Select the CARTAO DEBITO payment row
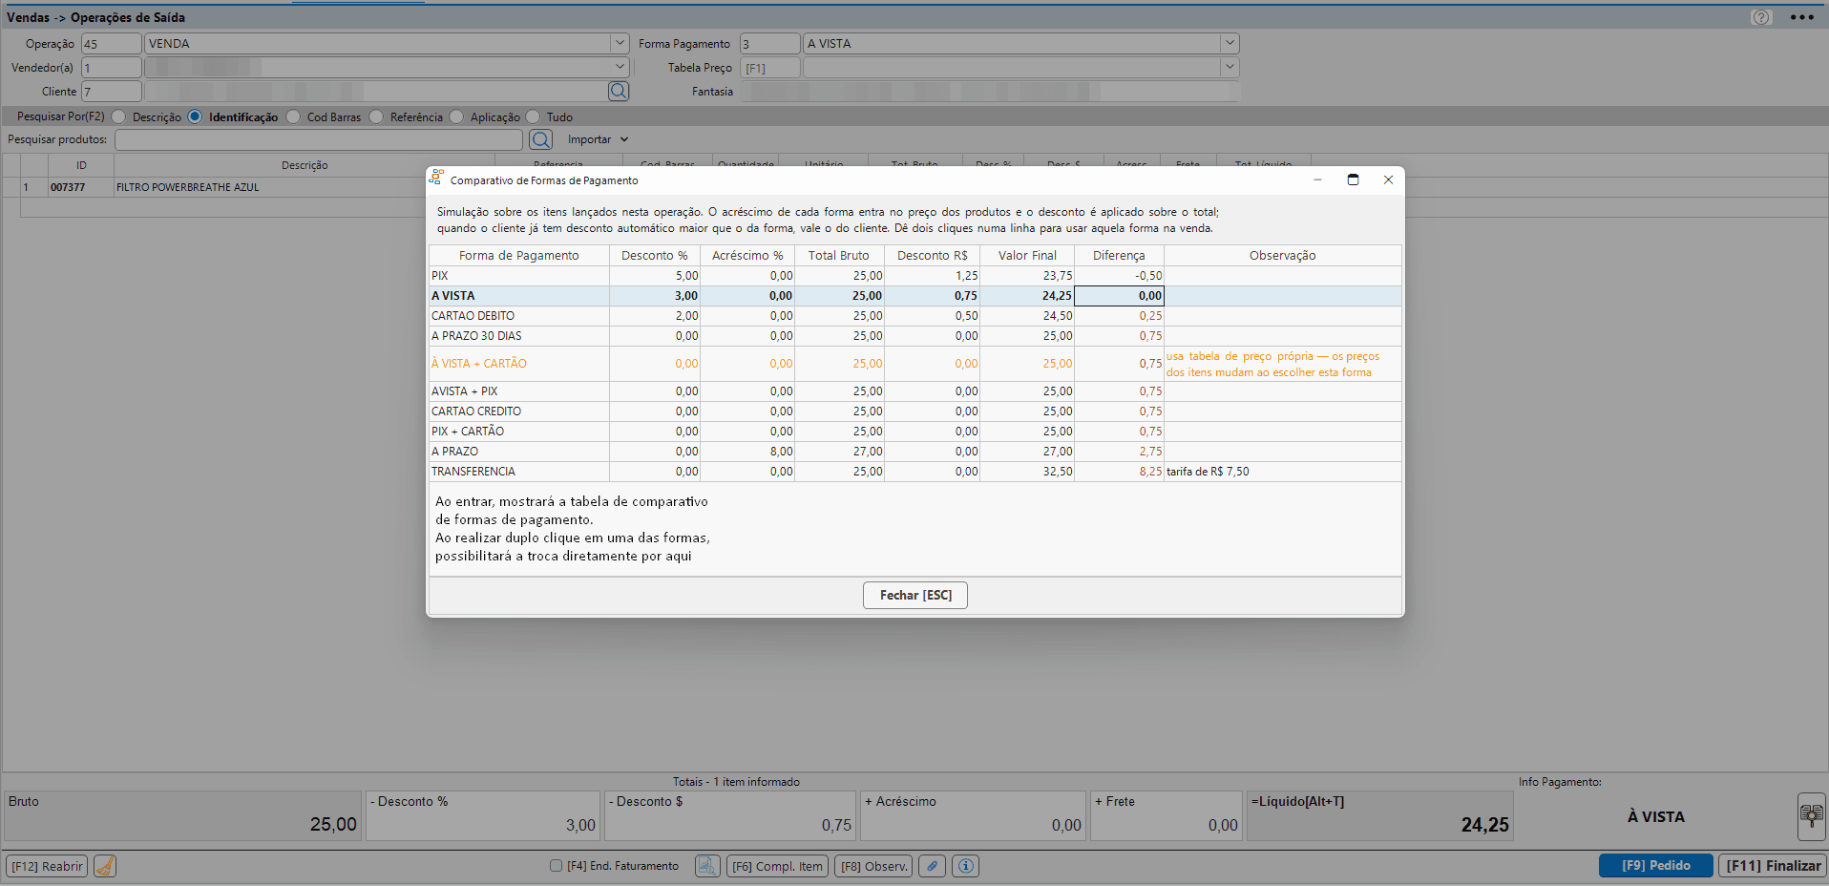The height and width of the screenshot is (886, 1829). point(915,316)
